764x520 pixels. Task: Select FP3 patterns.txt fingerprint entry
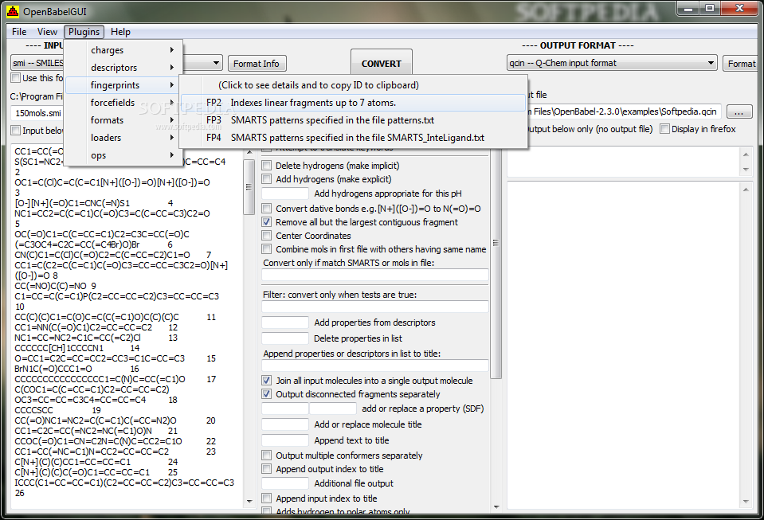pos(353,120)
